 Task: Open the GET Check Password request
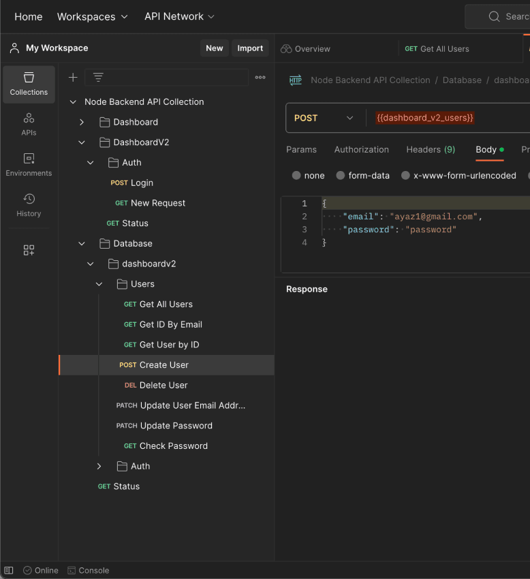point(166,446)
